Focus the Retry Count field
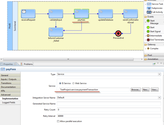The height and width of the screenshot is (125, 164). (x=109, y=110)
